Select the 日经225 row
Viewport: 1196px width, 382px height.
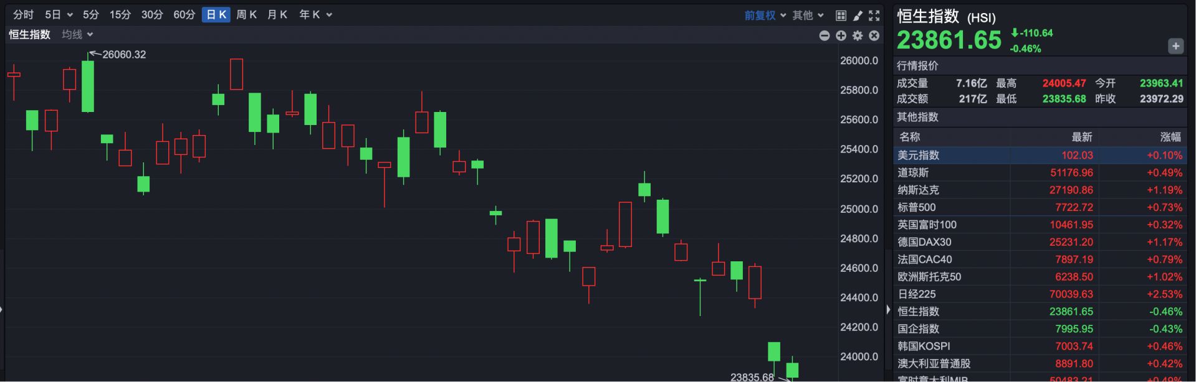[x=1040, y=294]
